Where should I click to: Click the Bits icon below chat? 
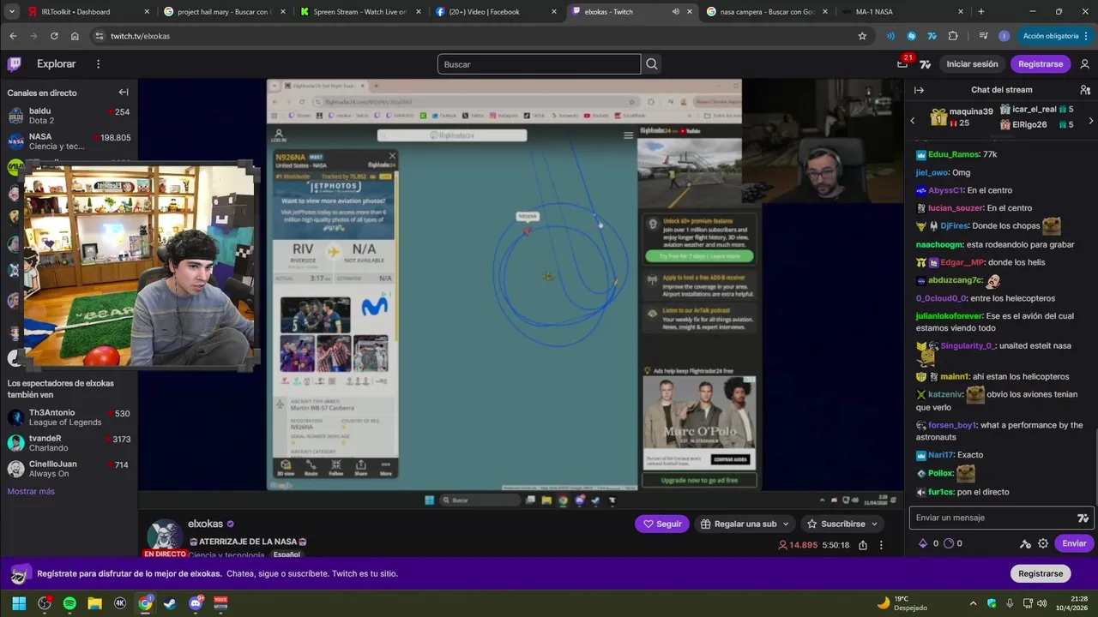point(923,543)
